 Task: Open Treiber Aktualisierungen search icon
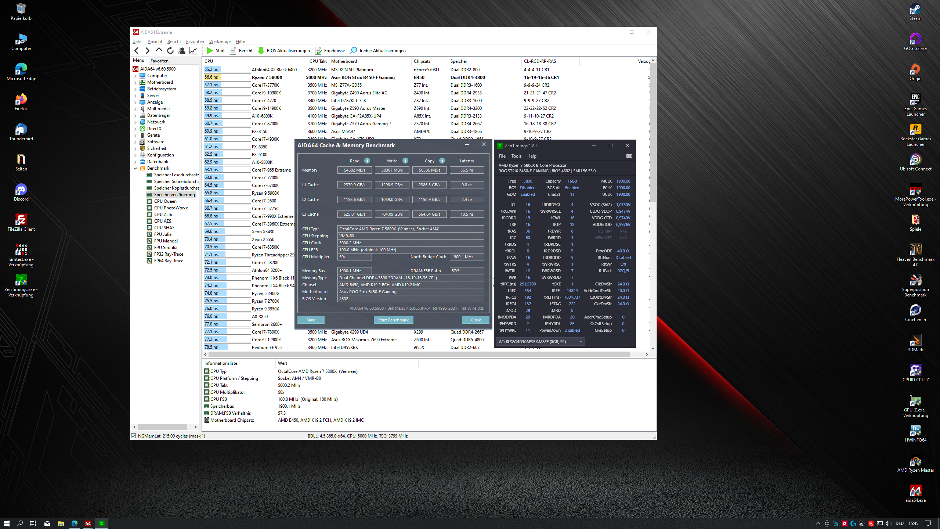[353, 51]
